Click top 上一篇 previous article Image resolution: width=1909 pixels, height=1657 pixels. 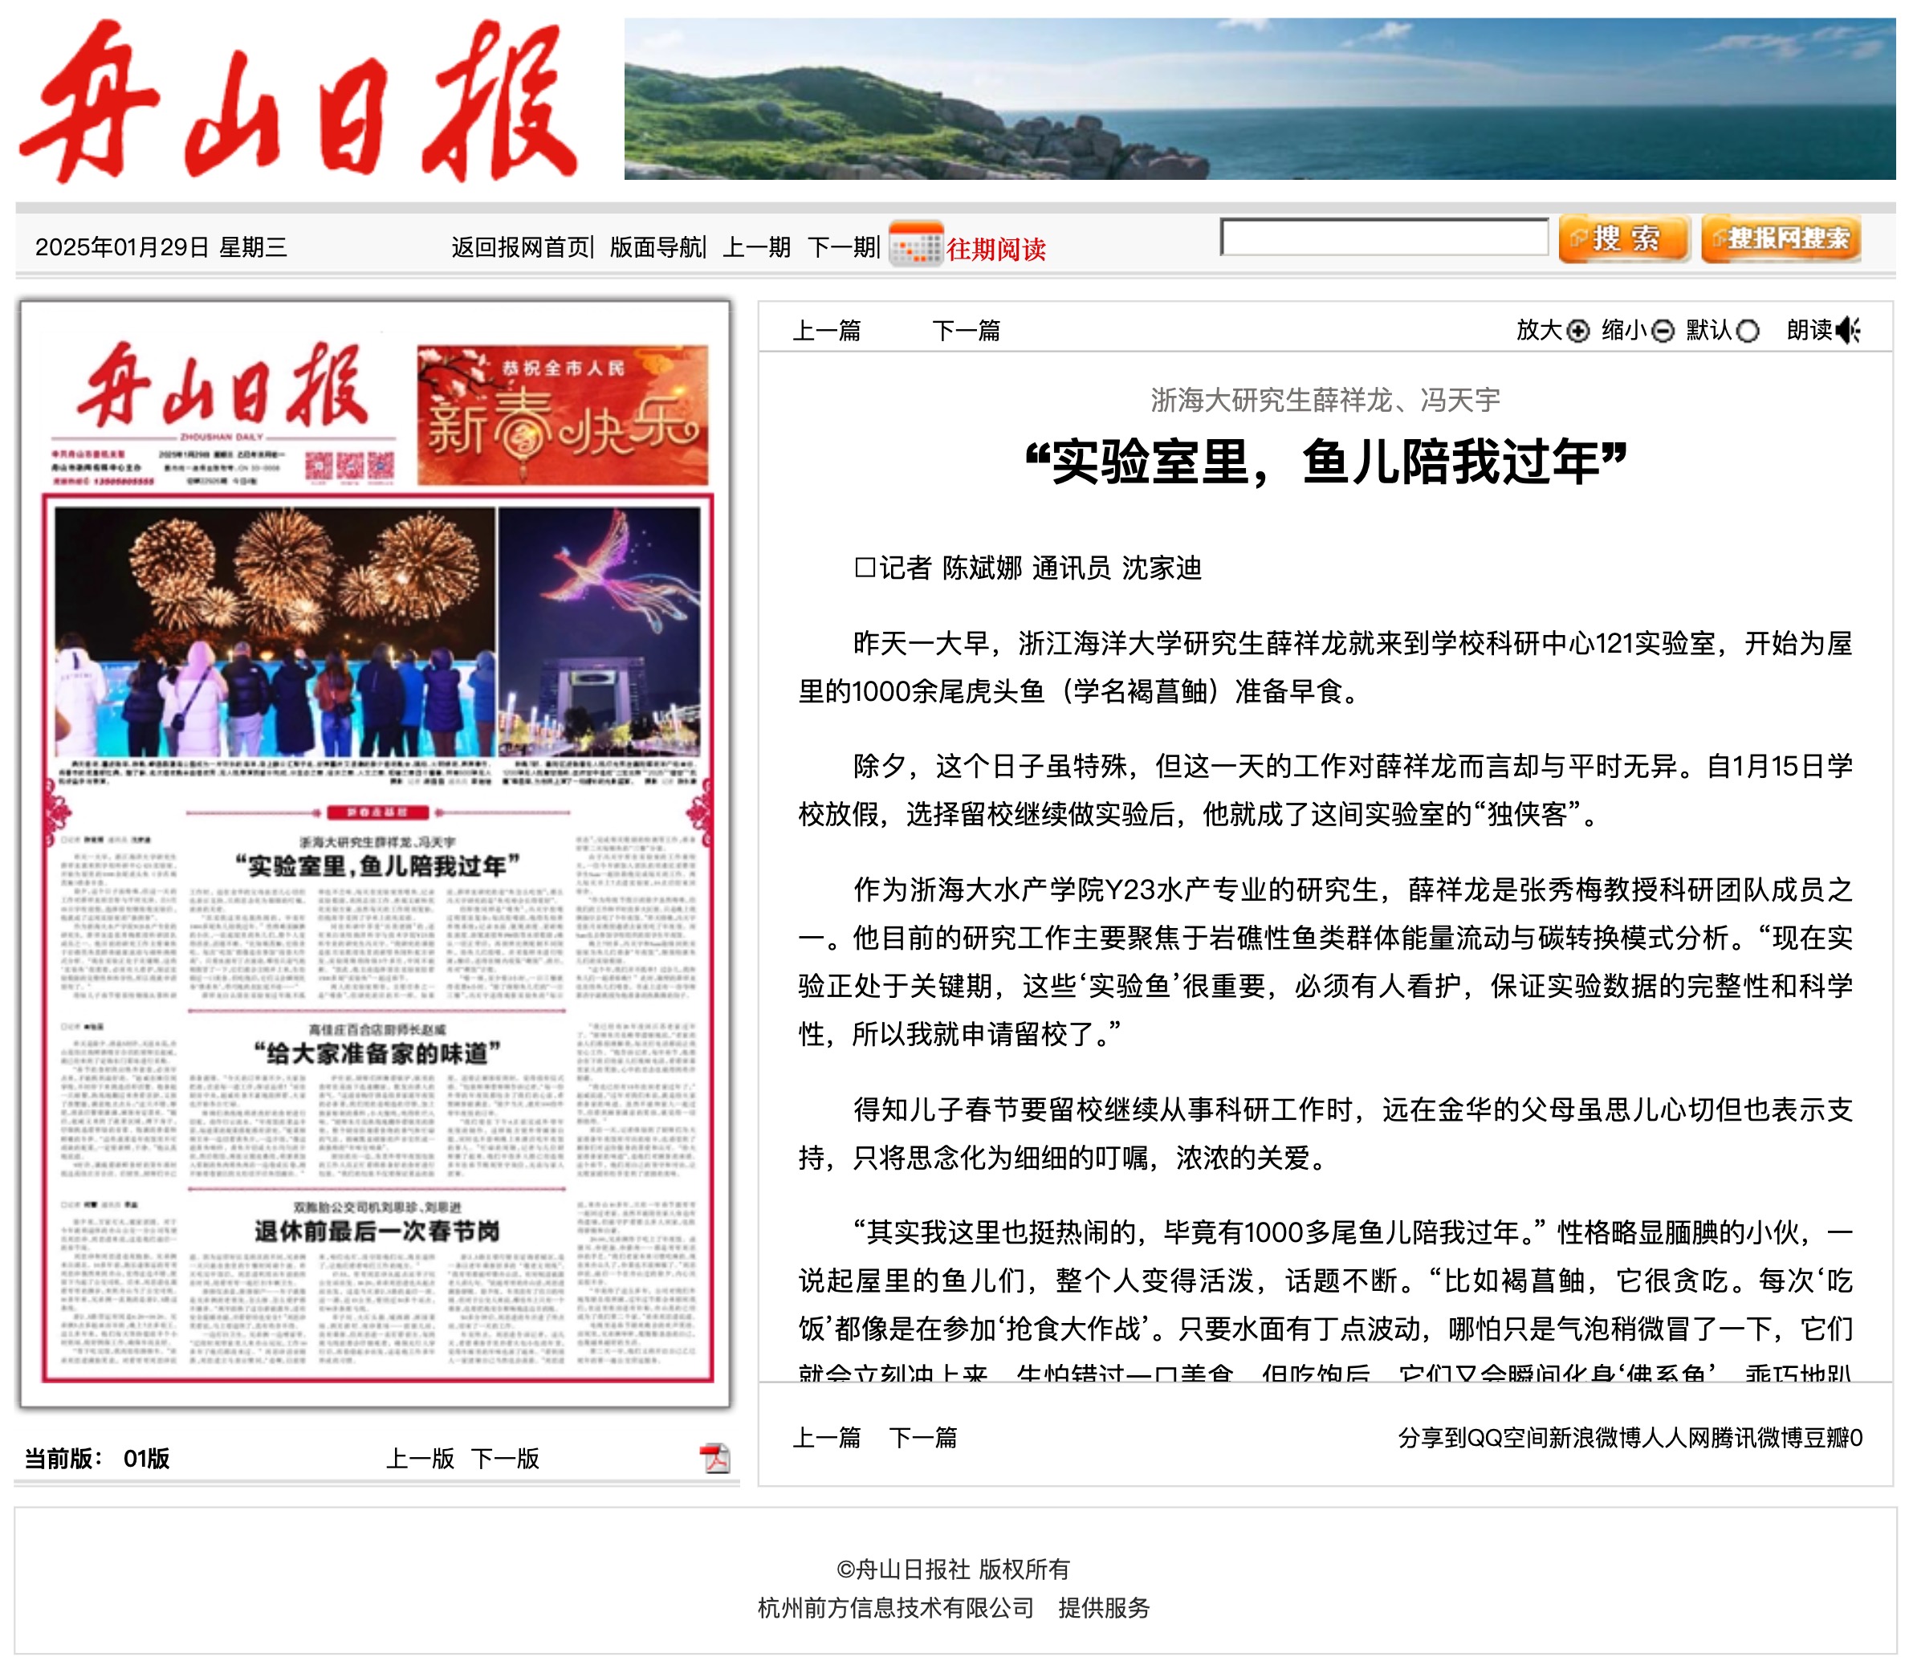coord(827,331)
